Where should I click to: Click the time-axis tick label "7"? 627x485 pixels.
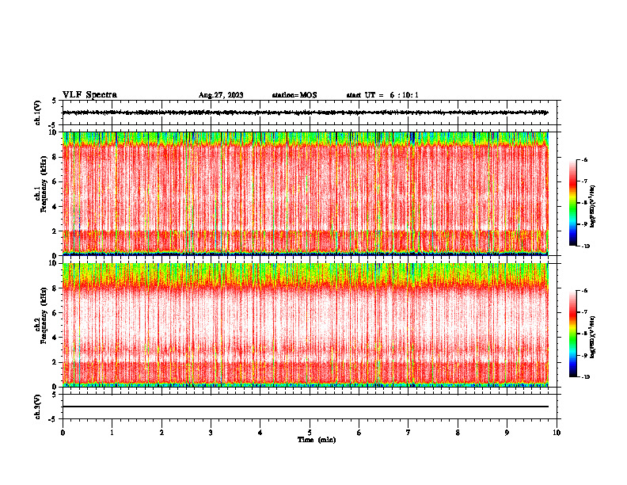408,433
